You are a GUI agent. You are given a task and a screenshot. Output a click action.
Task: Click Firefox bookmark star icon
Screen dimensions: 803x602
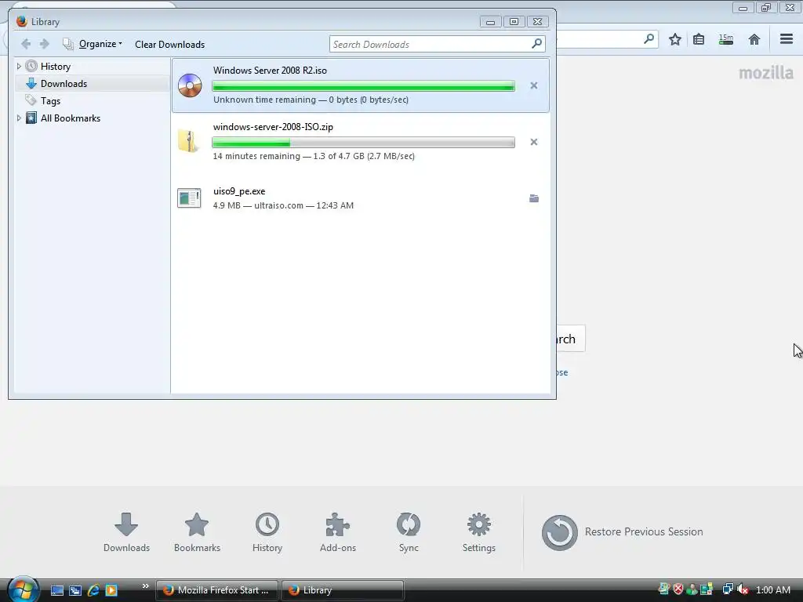click(675, 39)
